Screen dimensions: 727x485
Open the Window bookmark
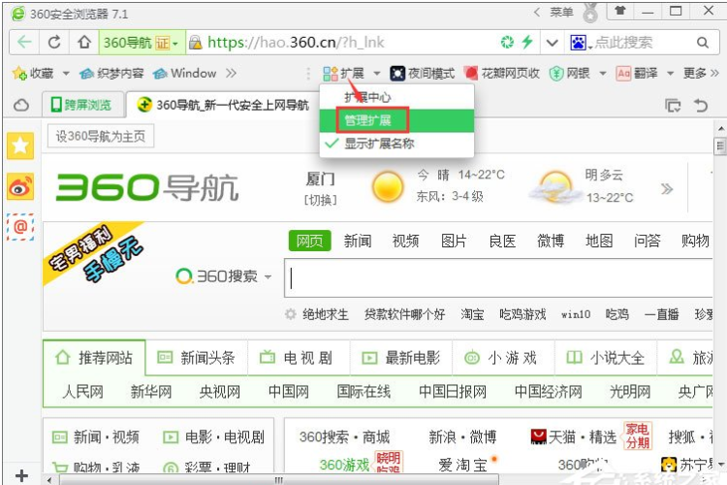tap(185, 74)
